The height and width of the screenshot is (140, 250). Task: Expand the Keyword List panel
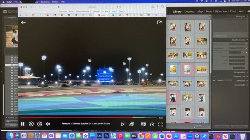point(247,77)
